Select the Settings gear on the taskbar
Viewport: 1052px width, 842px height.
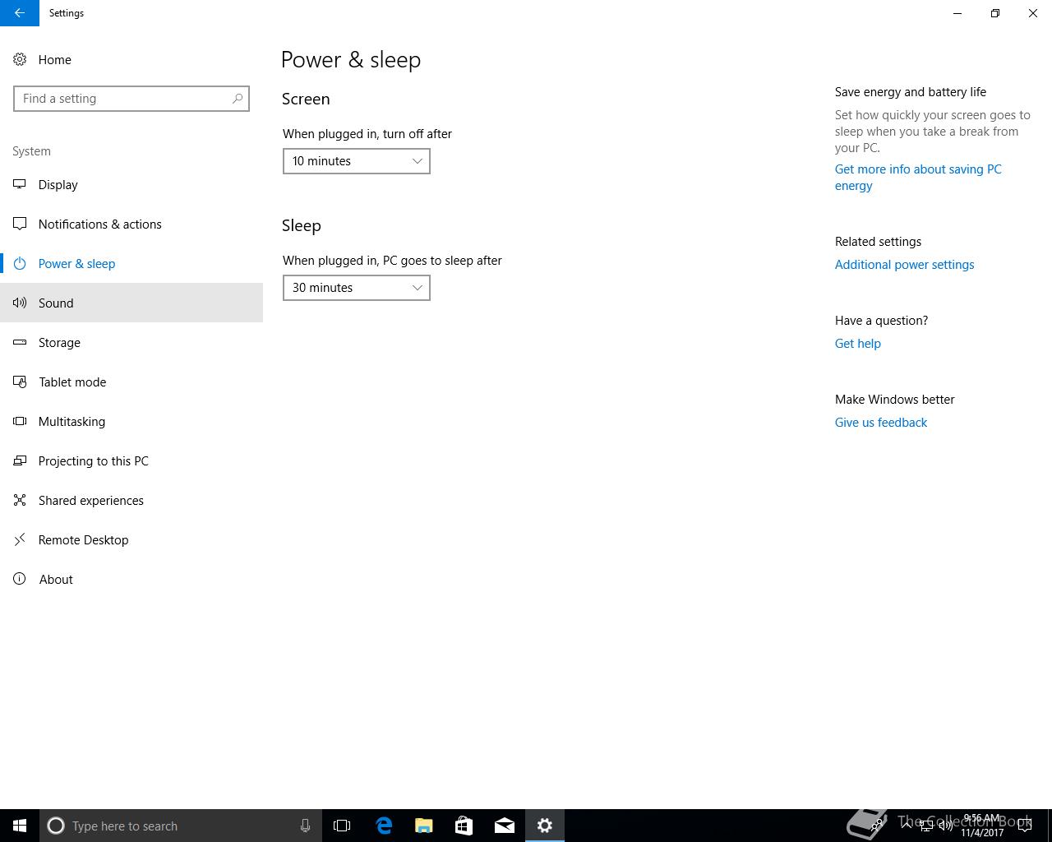545,826
